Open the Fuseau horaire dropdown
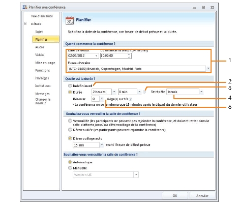This screenshot has width=238, height=205. pyautogui.click(x=208, y=69)
